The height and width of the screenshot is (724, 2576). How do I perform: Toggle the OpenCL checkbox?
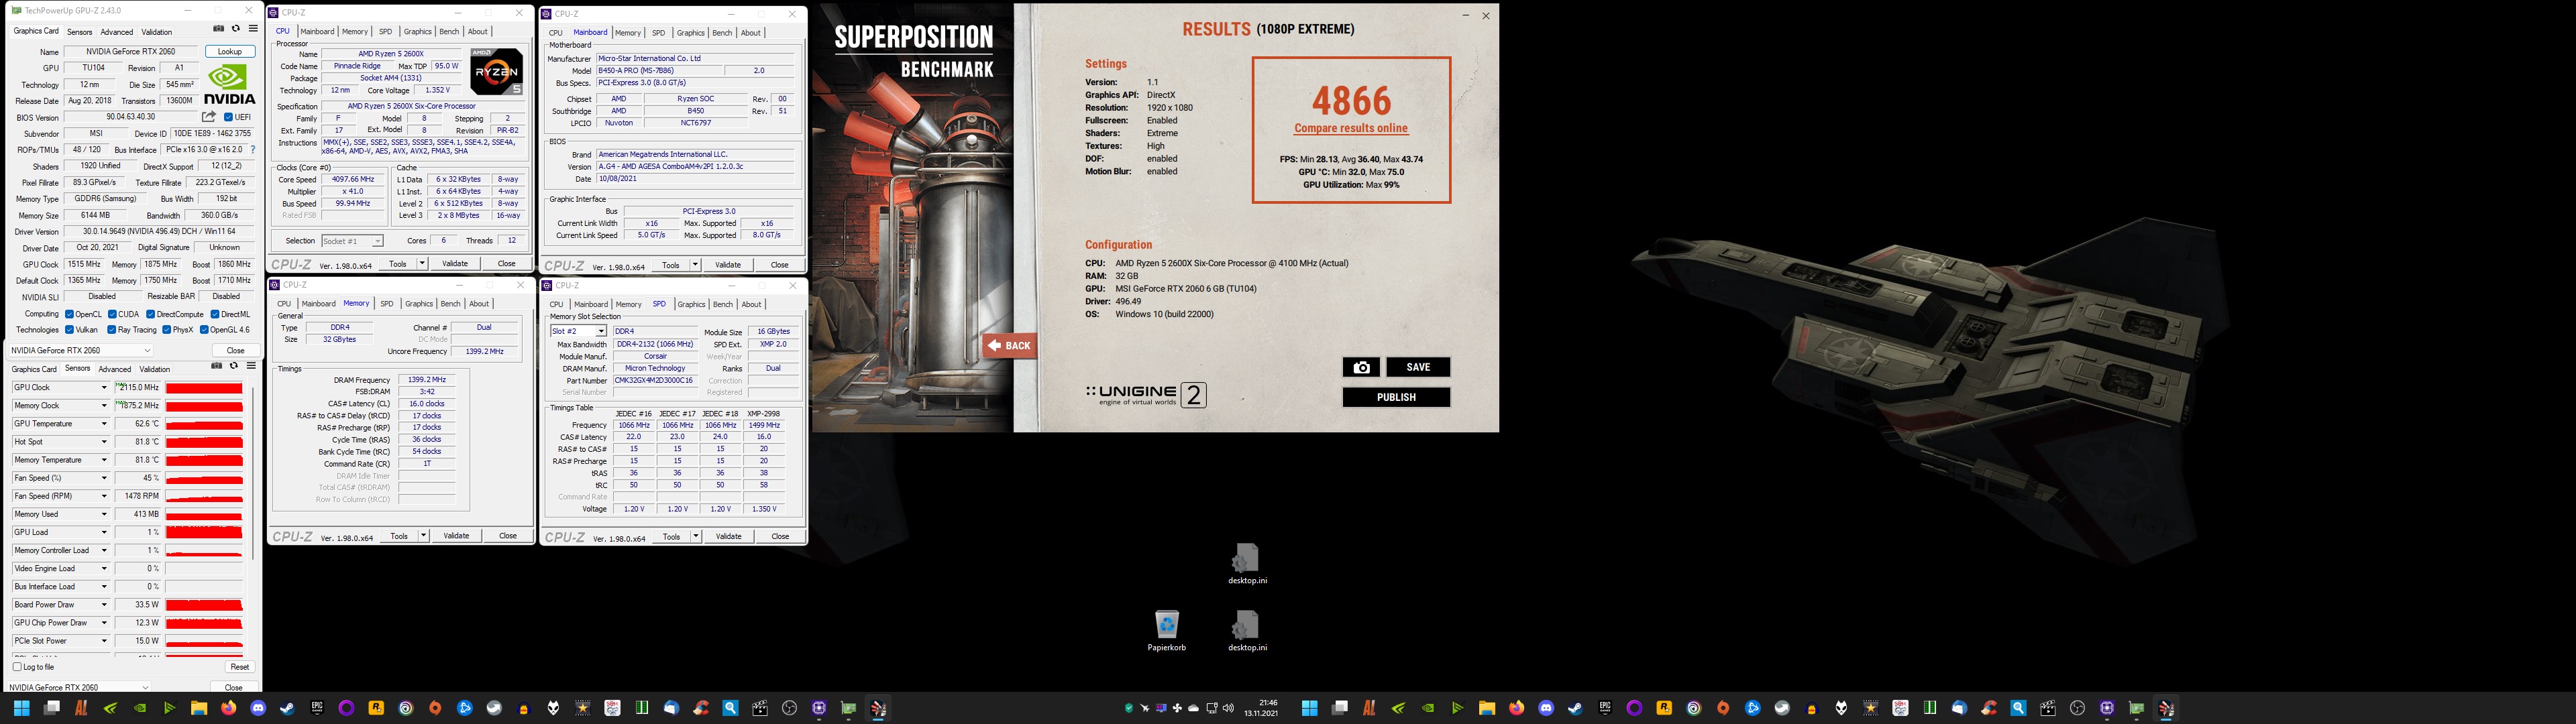tap(69, 314)
